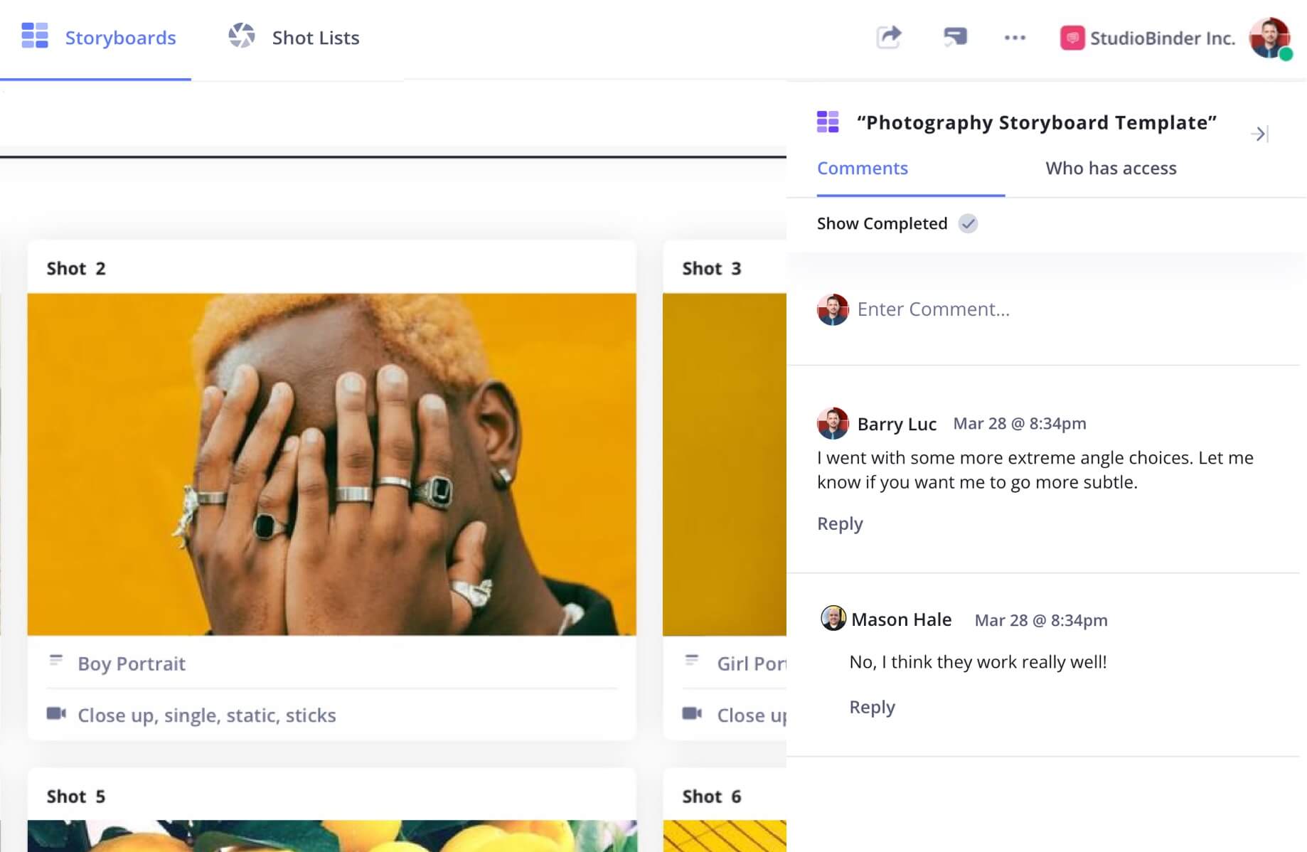Viewport: 1307px width, 852px height.
Task: Click the camera icon beside Close up, single
Action: [56, 713]
